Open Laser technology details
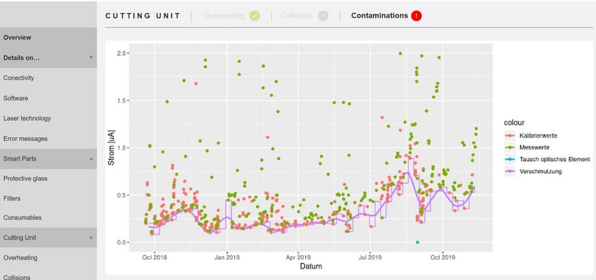Viewport: 596px width, 280px height. click(27, 119)
